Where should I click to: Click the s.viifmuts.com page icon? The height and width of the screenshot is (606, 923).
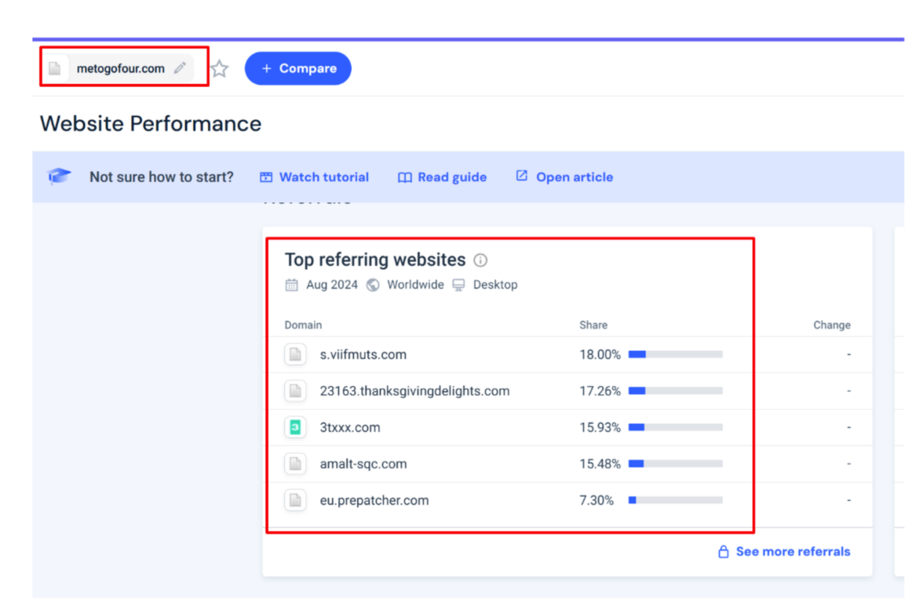pos(295,355)
